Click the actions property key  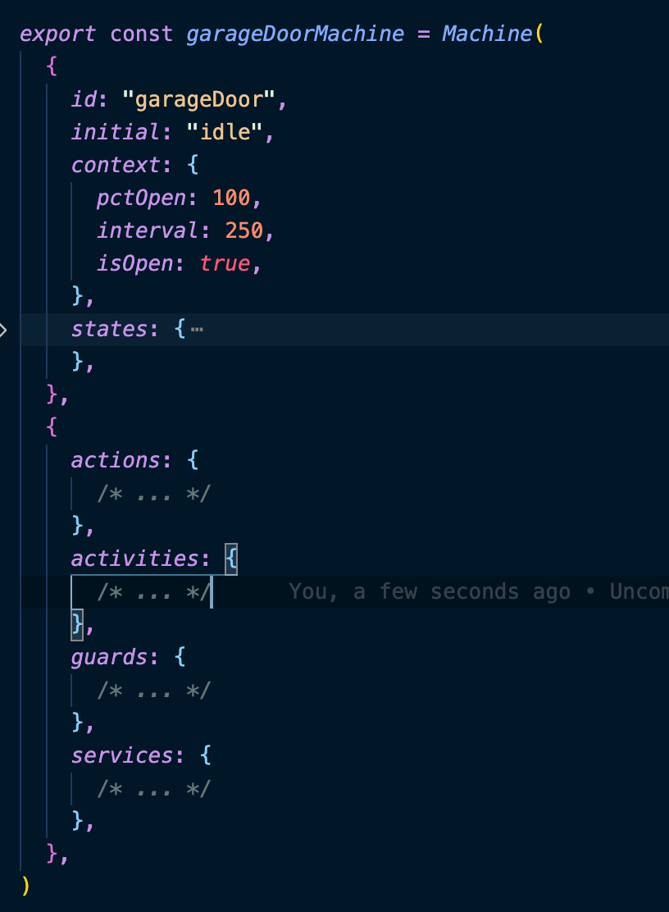pyautogui.click(x=115, y=461)
